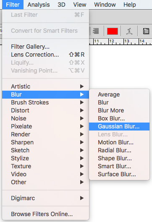Open the 3D menu
This screenshot has width=152, height=222.
pos(61,5)
